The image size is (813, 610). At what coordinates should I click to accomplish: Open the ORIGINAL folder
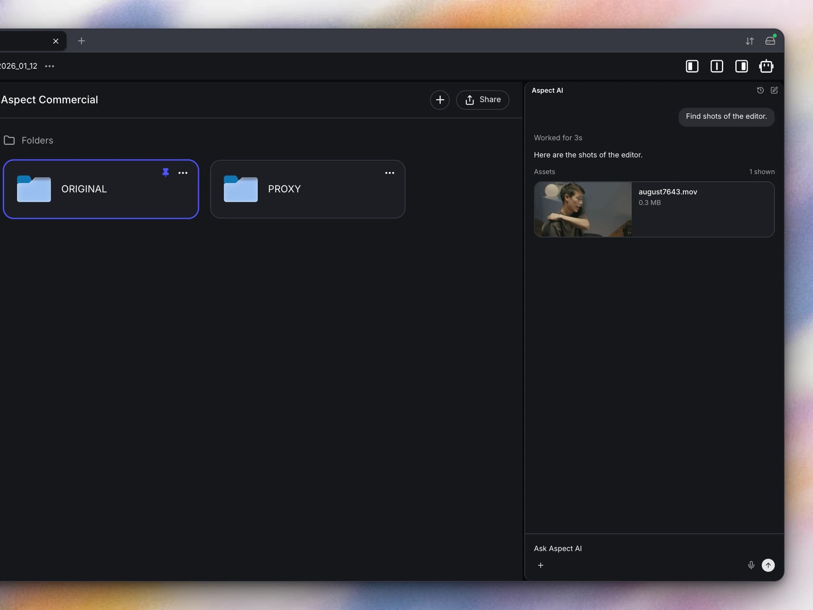(101, 189)
